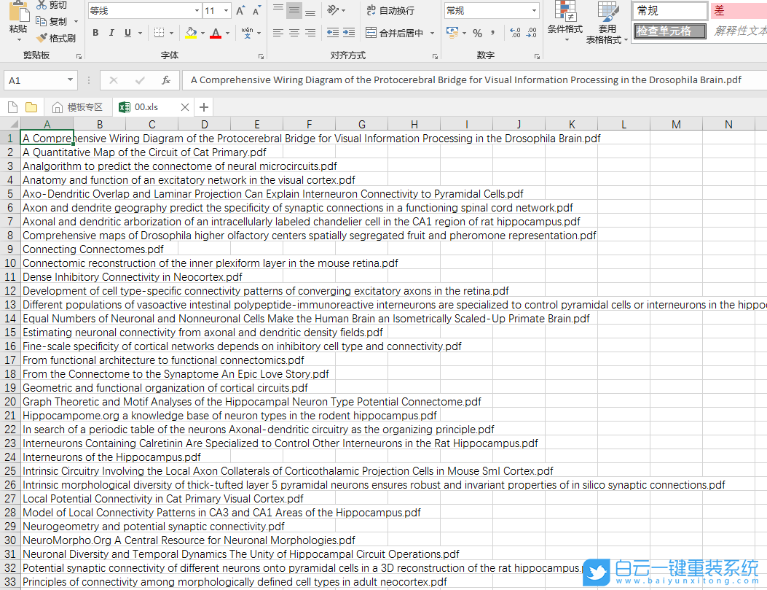The height and width of the screenshot is (590, 767).
Task: Toggle Italic formatting
Action: pos(111,33)
